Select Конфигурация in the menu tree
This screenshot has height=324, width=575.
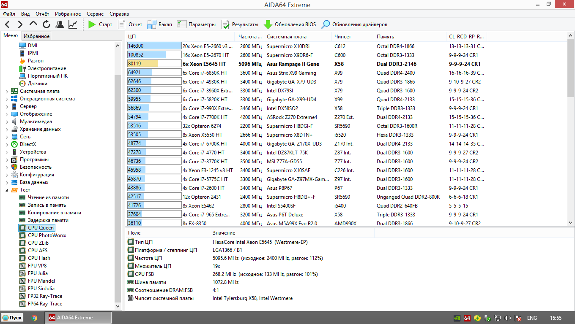pos(37,175)
